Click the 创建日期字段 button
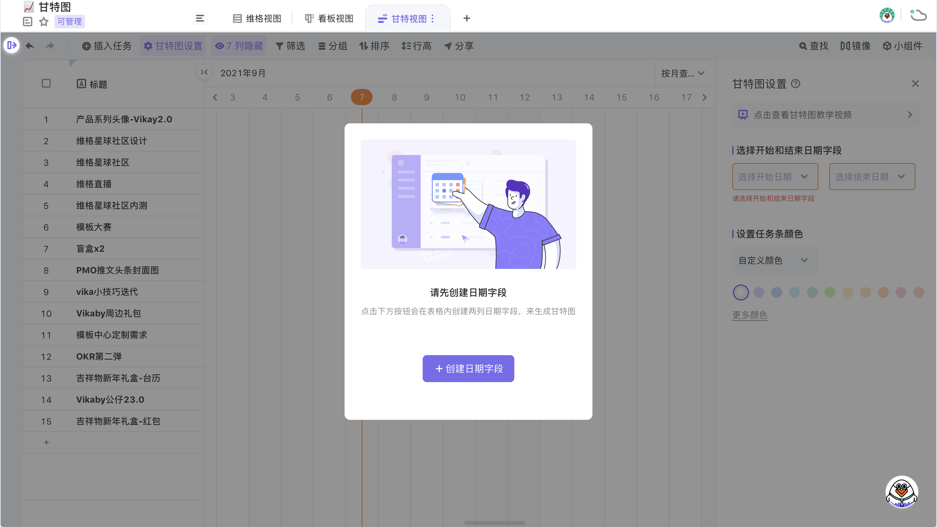Screen dimensions: 937x527 tap(468, 368)
